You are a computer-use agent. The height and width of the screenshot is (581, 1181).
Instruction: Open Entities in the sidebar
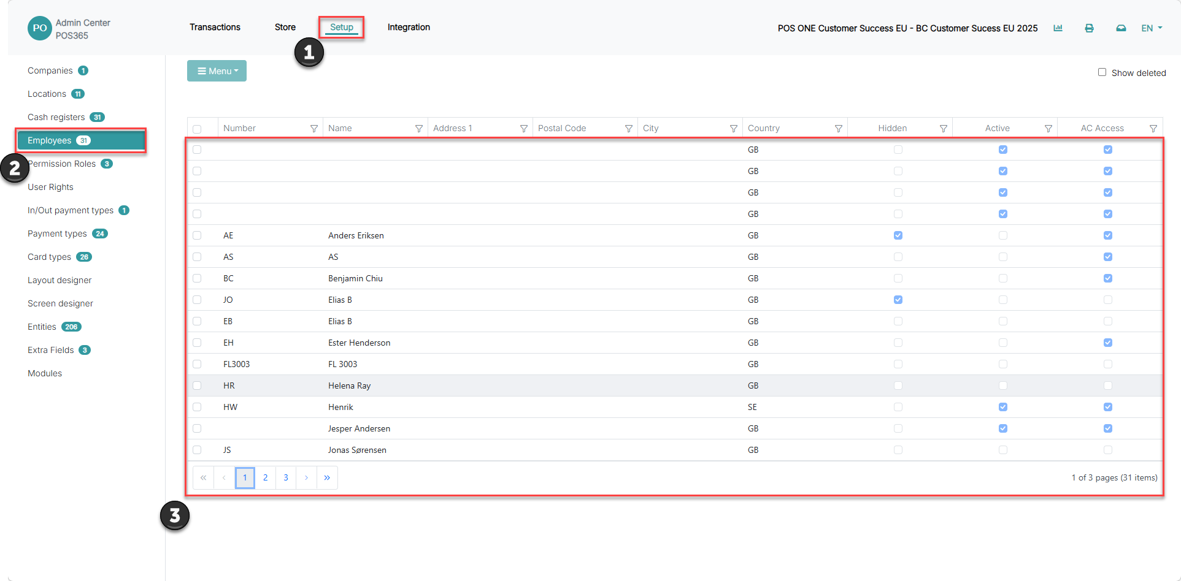(x=42, y=327)
